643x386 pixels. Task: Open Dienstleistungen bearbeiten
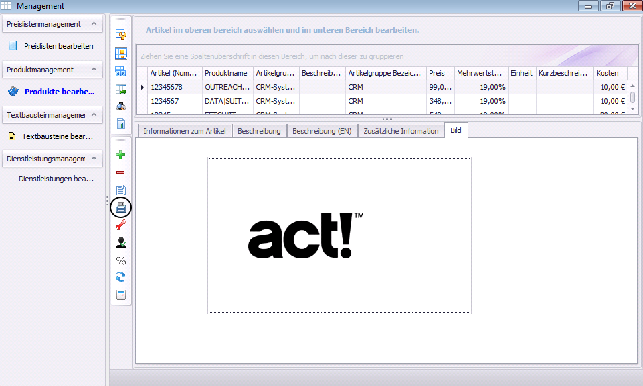point(56,179)
